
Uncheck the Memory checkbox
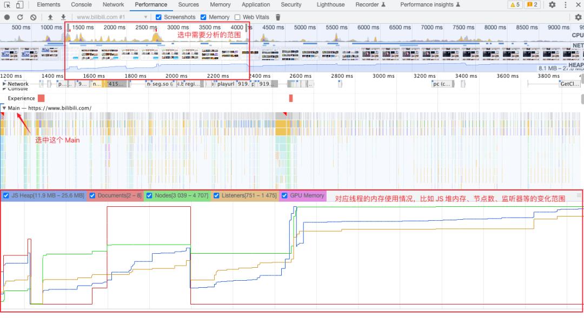click(203, 17)
